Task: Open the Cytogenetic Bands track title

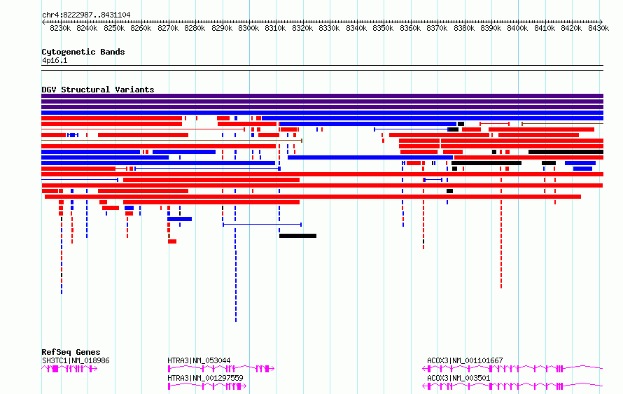Action: 83,52
